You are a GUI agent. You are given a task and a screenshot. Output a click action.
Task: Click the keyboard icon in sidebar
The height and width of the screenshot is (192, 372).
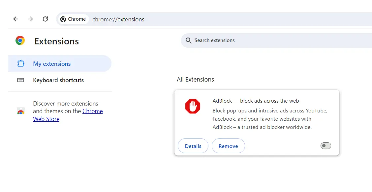click(x=21, y=80)
